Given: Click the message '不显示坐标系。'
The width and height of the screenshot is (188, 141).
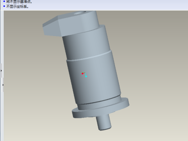Looking at the screenshot, I should [x=17, y=6].
